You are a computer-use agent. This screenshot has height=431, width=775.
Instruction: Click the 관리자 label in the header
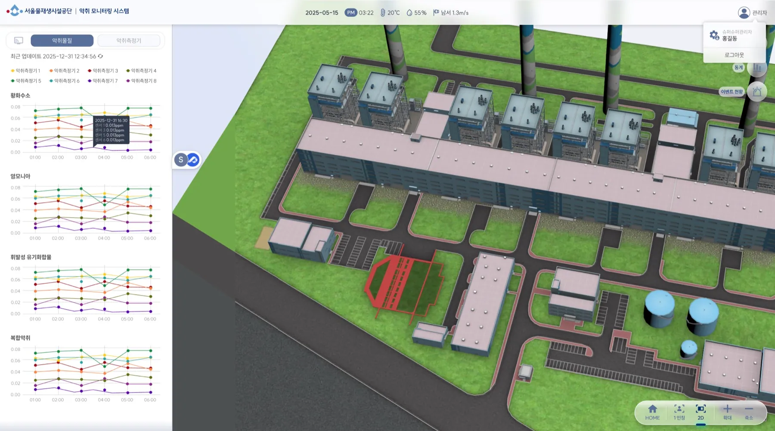(x=759, y=13)
